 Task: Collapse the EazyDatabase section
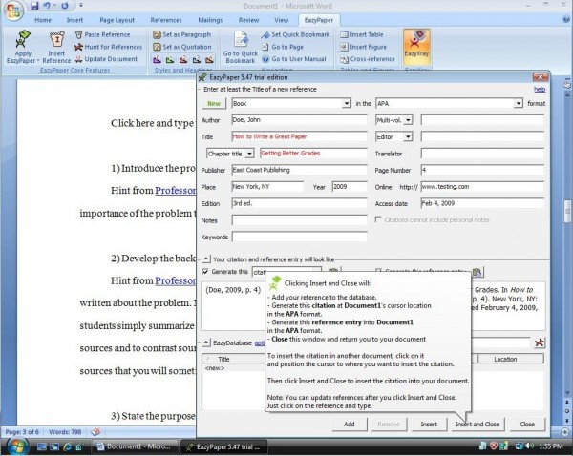pyautogui.click(x=206, y=342)
